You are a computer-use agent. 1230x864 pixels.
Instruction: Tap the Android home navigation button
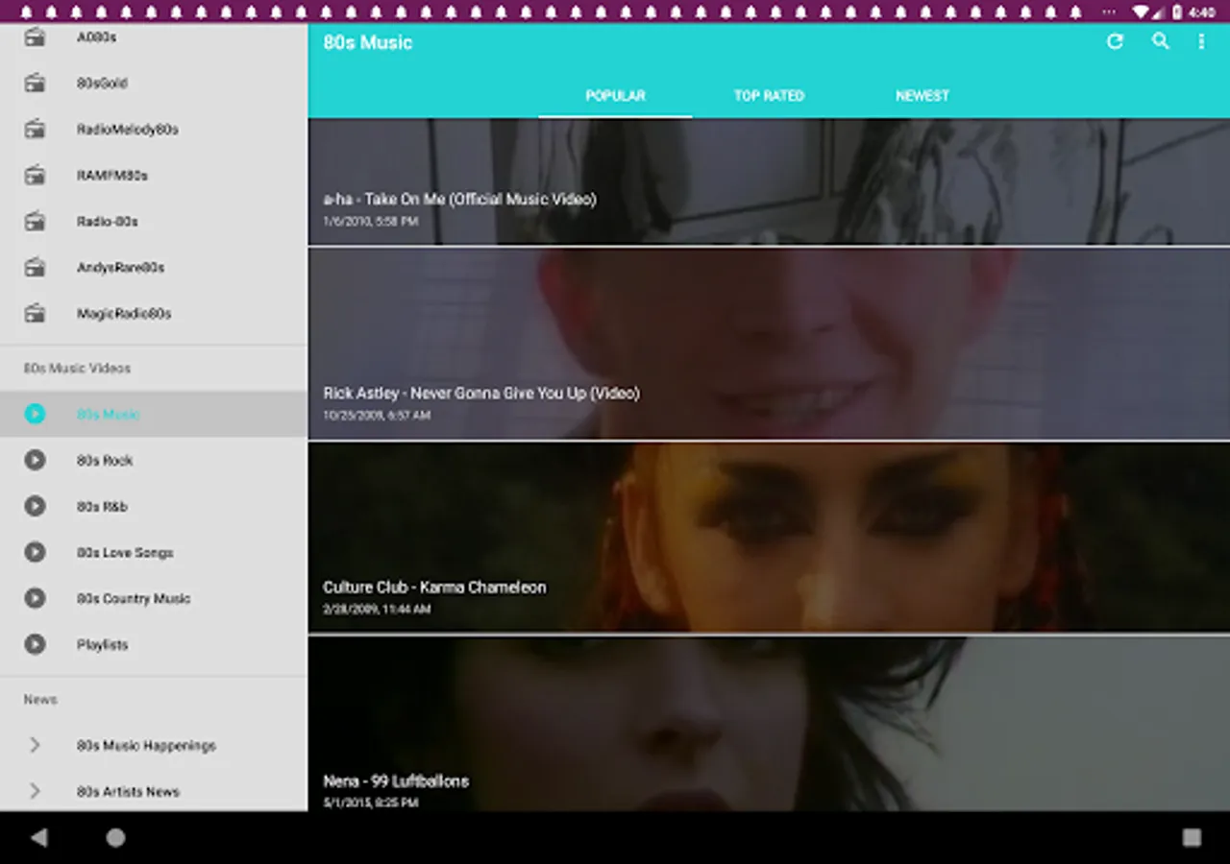(x=115, y=837)
